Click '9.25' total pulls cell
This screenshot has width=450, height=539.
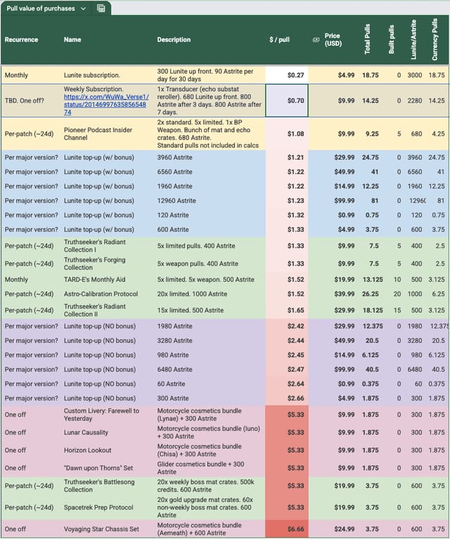(372, 134)
